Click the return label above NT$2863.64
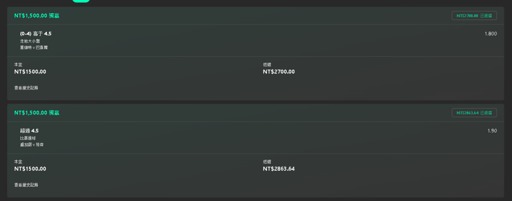This screenshot has height=201, width=512. [x=267, y=162]
